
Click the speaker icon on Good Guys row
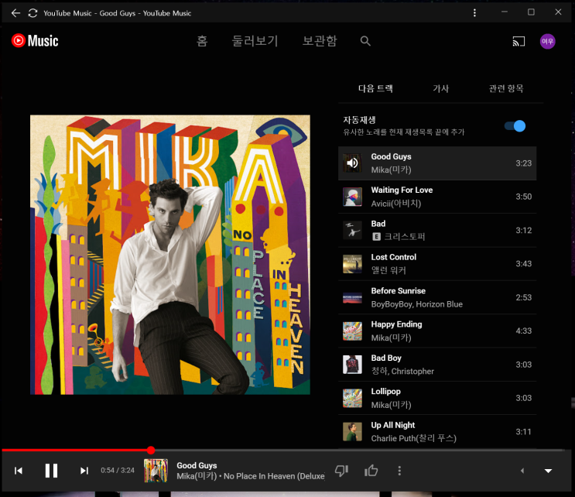pos(352,163)
